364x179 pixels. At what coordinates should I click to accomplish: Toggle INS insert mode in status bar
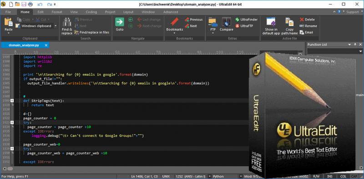(329, 176)
